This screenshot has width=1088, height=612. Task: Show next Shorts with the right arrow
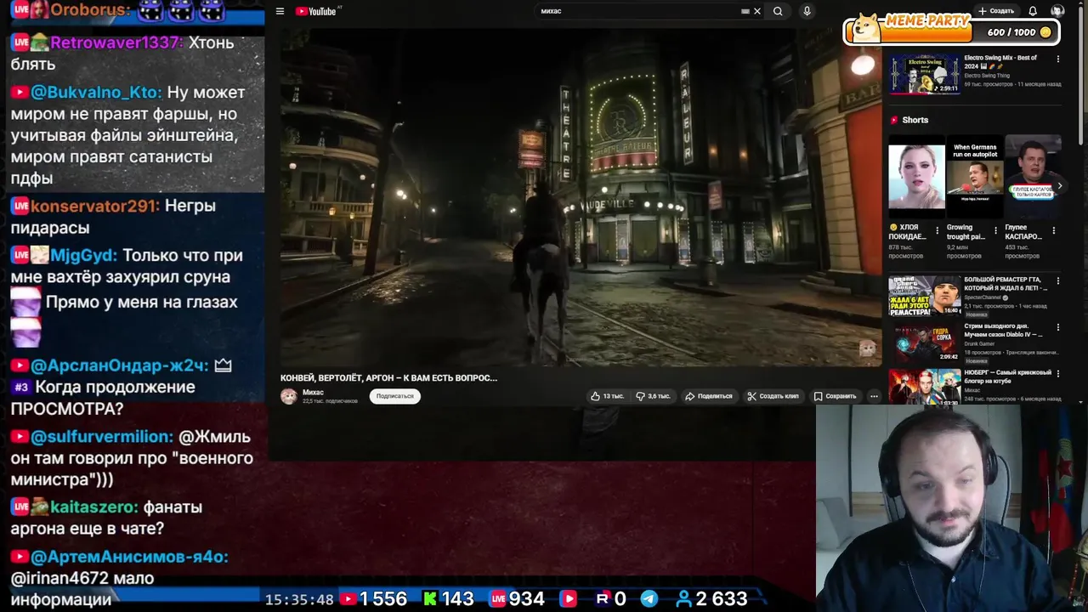[1059, 185]
